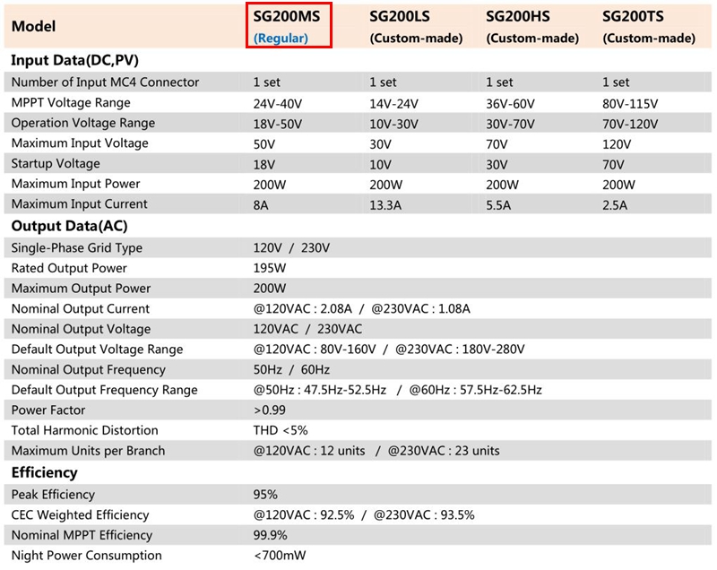Select the '80V-115V' MPPT value

pyautogui.click(x=630, y=104)
